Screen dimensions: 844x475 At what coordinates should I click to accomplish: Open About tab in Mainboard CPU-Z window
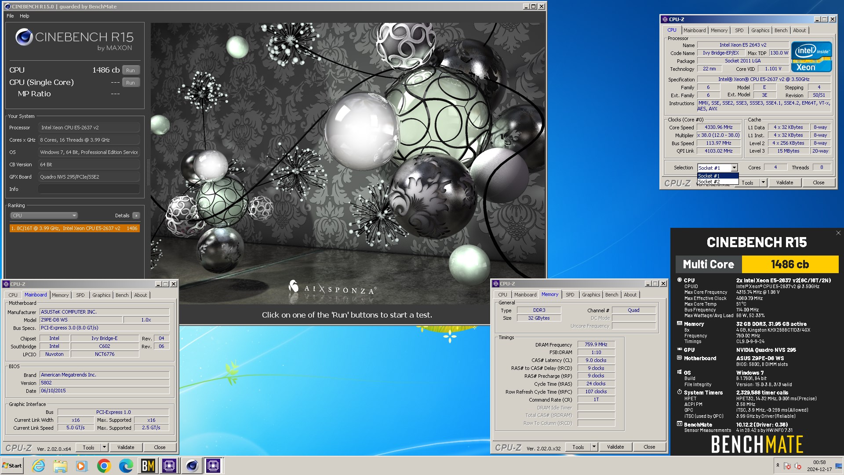tap(141, 295)
